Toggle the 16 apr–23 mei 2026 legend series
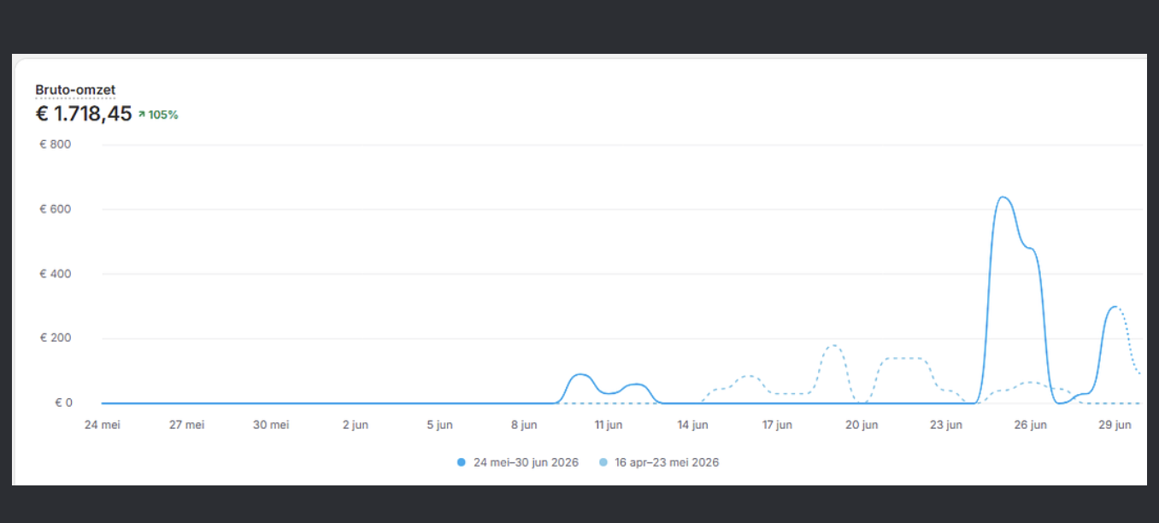Image resolution: width=1159 pixels, height=523 pixels. pyautogui.click(x=659, y=462)
